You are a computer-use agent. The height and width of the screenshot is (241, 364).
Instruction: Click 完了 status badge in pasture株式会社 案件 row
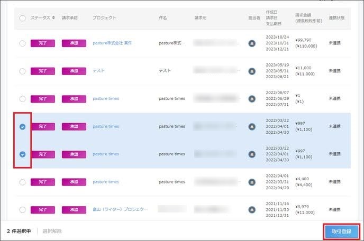[x=43, y=43]
